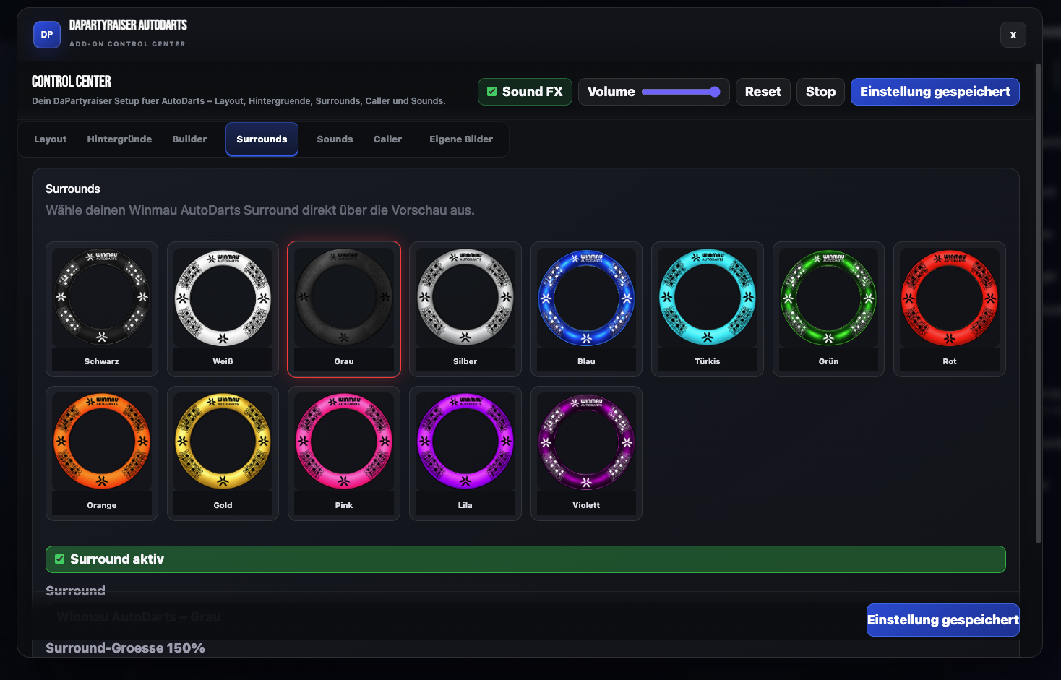The image size is (1061, 680).
Task: Choose the Pink surround ring
Action: click(344, 453)
